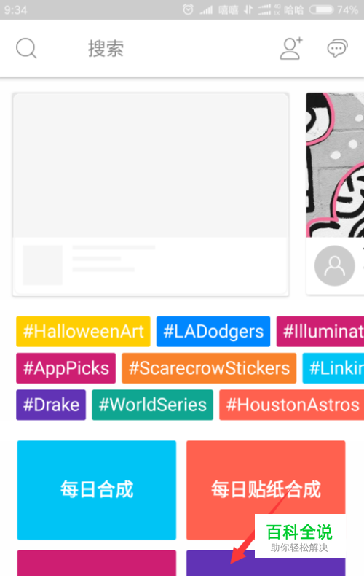
Task: Tap the #HoustonAstros tag
Action: click(292, 405)
